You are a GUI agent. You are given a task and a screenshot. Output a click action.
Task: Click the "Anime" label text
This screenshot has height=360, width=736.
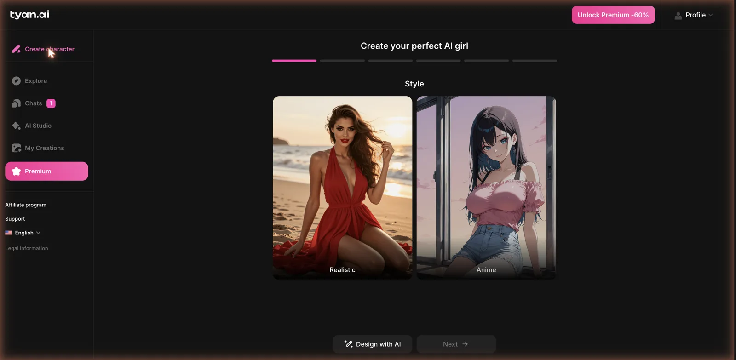tap(486, 270)
